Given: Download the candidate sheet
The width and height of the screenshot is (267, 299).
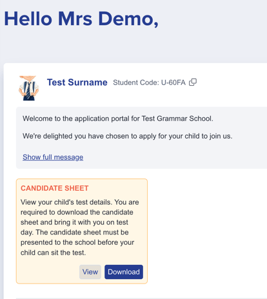Looking at the screenshot, I should (124, 272).
